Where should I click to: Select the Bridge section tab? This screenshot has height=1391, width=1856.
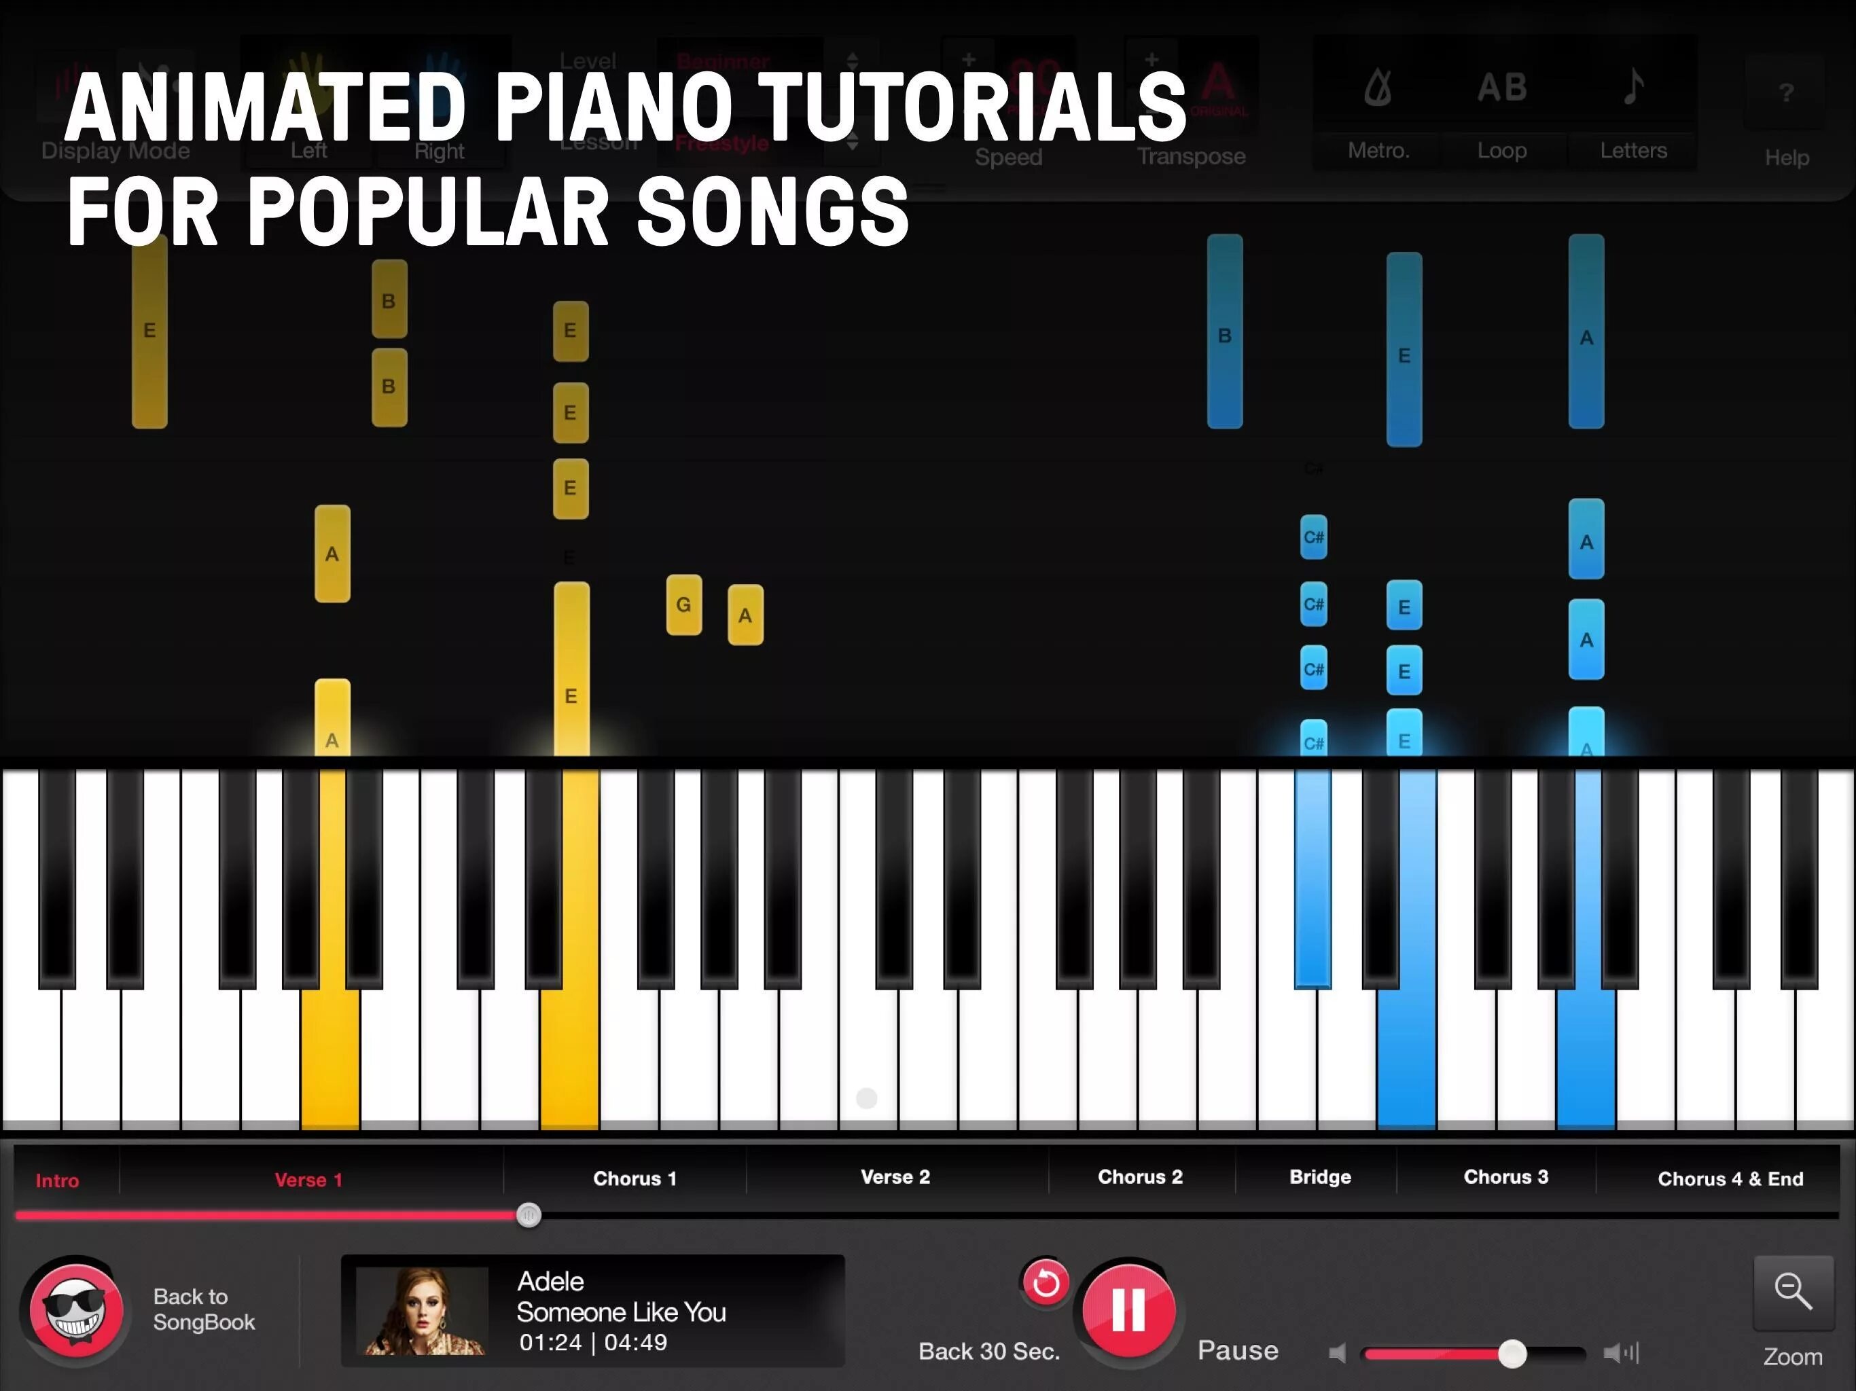click(x=1317, y=1179)
